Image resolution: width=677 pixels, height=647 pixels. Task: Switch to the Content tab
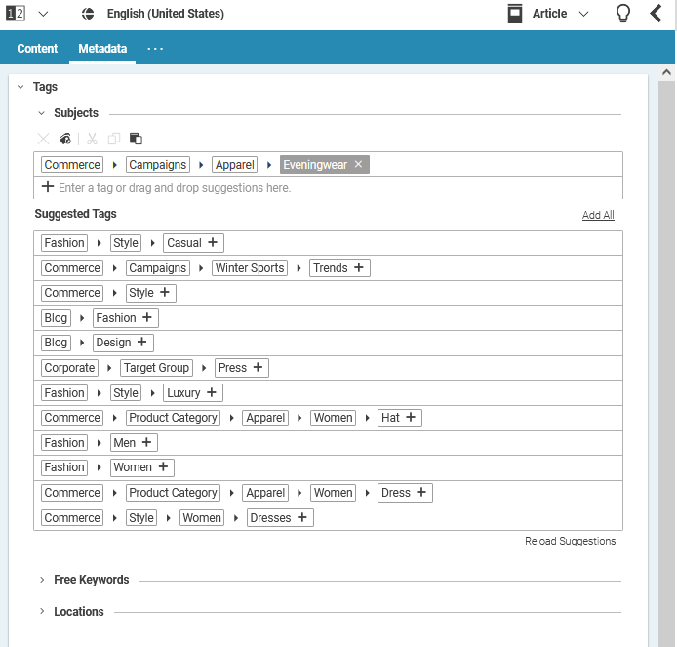coord(37,49)
